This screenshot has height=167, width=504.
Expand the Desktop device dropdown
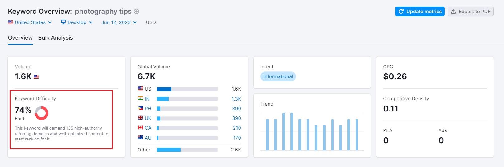(77, 22)
